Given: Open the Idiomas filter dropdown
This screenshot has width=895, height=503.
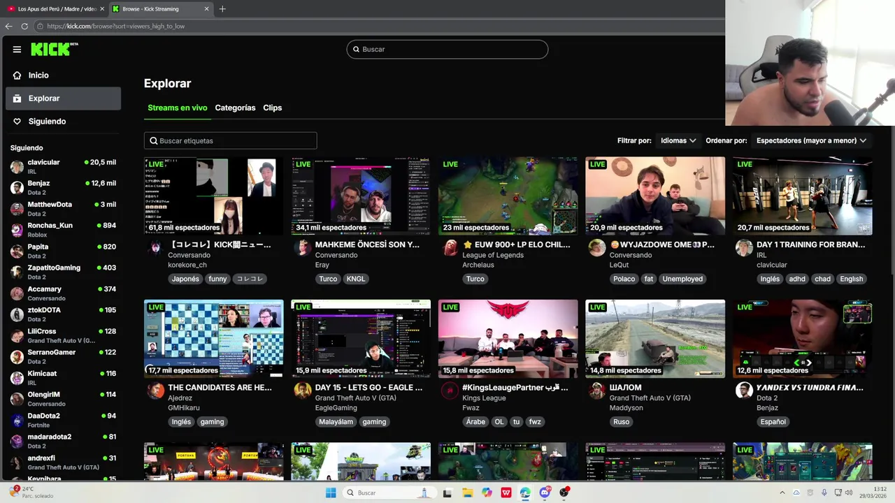Looking at the screenshot, I should pyautogui.click(x=678, y=140).
